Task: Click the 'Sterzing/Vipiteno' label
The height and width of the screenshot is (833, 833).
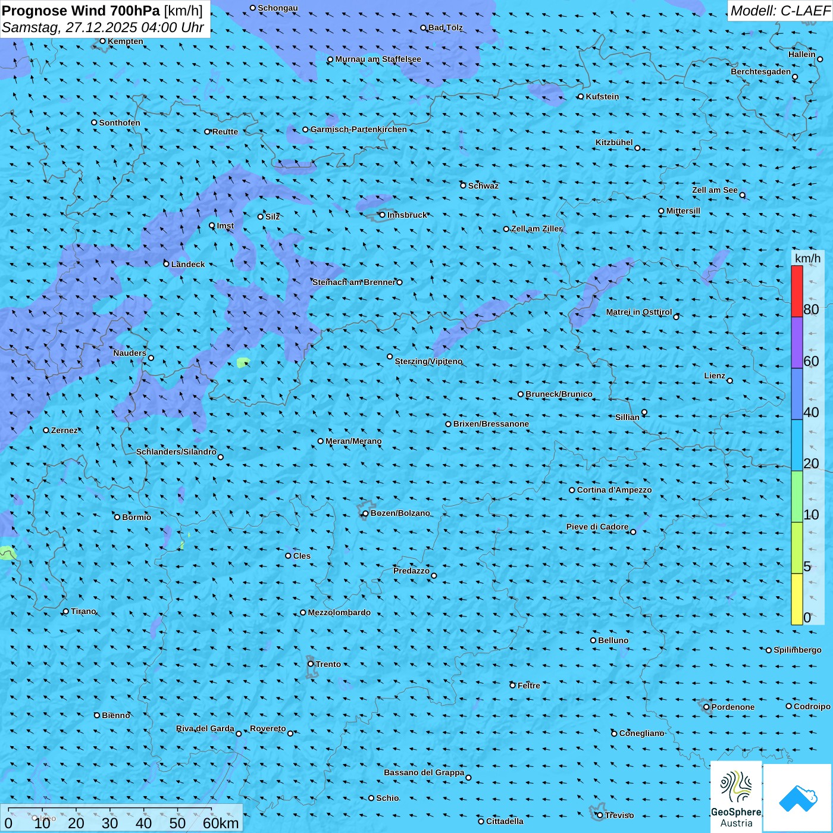Action: coord(428,361)
